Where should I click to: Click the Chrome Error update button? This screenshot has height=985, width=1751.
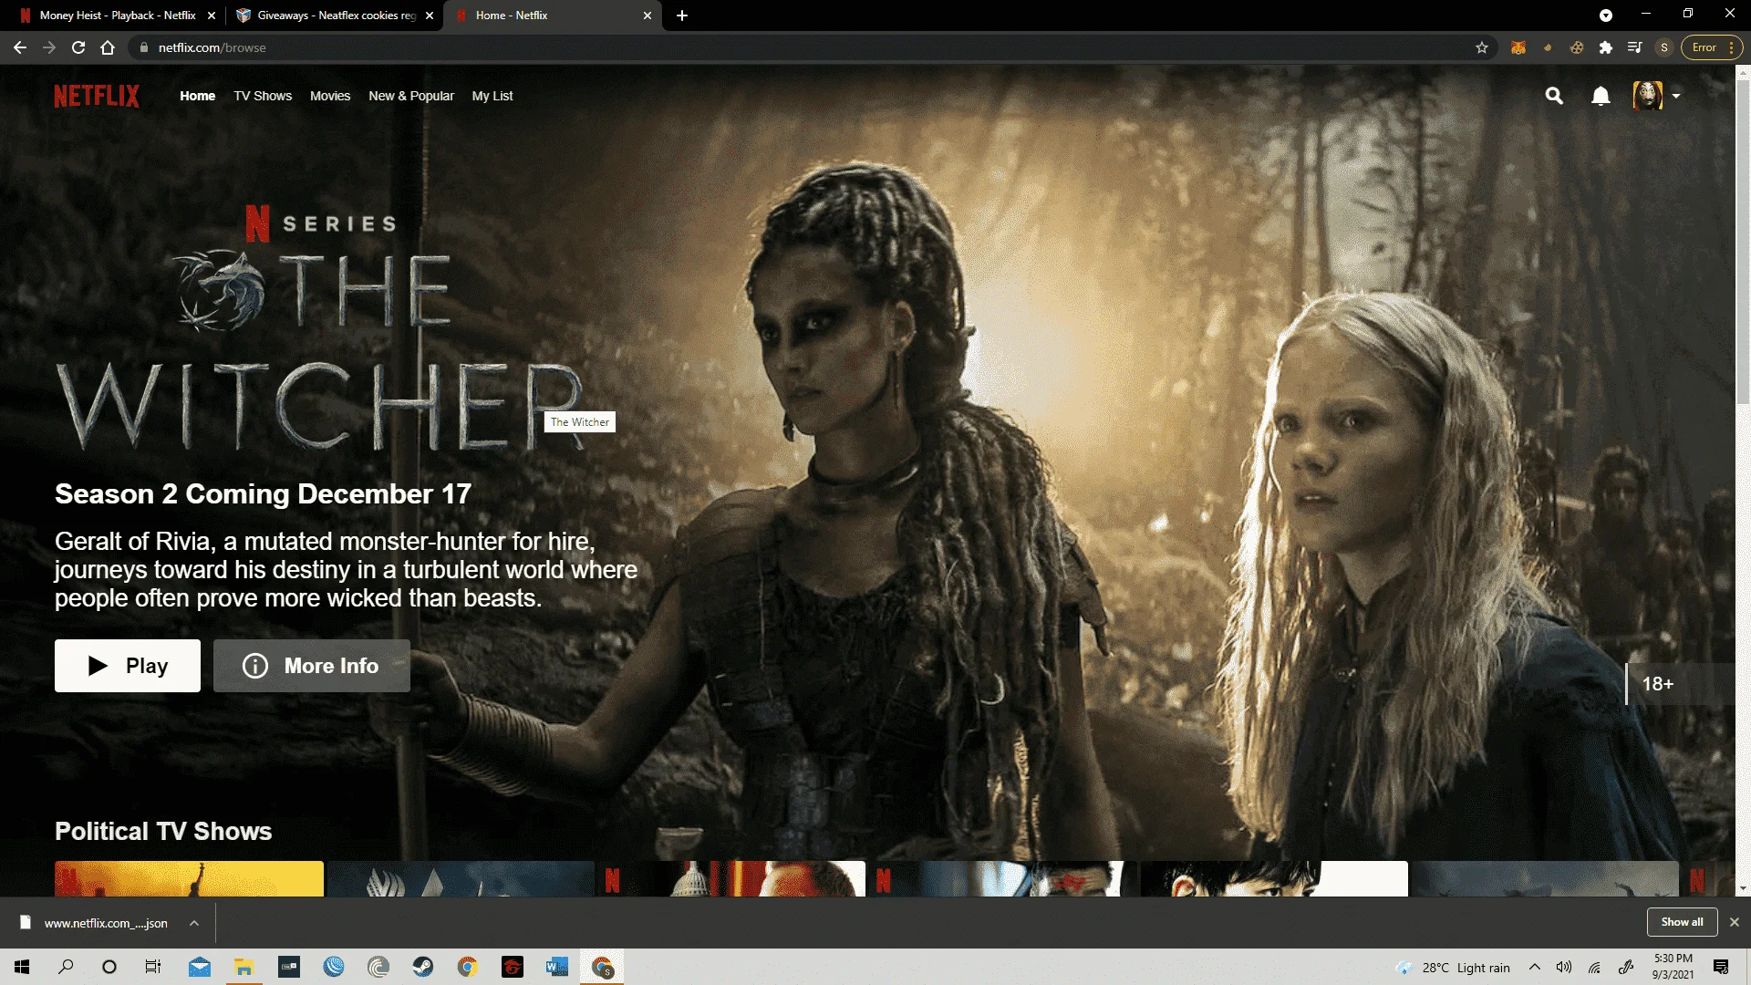click(x=1712, y=47)
